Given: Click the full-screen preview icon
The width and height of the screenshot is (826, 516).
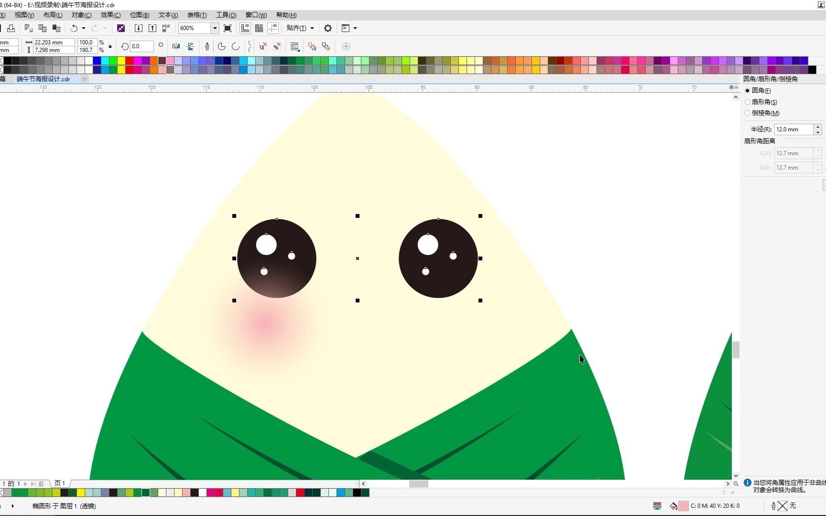Looking at the screenshot, I should coord(228,28).
